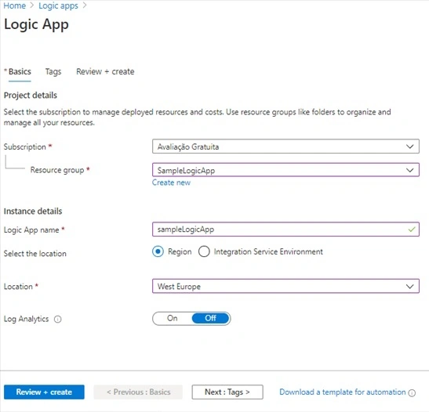Expand the Location dropdown

pos(285,286)
